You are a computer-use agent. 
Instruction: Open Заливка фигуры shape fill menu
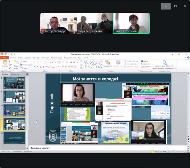click(x=131, y=61)
